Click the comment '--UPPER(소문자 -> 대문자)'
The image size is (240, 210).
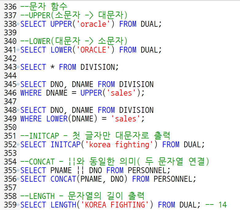click(74, 15)
